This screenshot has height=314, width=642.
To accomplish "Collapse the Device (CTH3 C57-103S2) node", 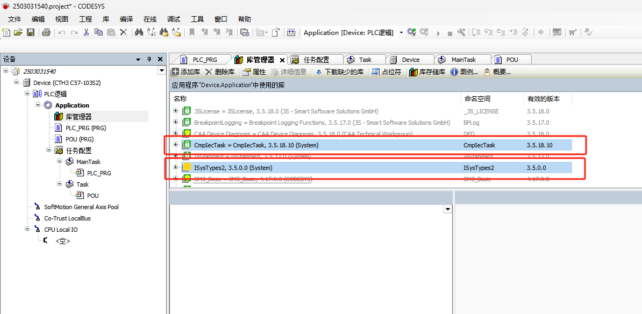I will pyautogui.click(x=16, y=82).
